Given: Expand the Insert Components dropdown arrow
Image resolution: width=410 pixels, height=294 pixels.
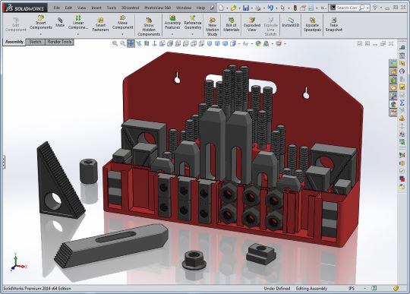Looking at the screenshot, I should [x=40, y=34].
